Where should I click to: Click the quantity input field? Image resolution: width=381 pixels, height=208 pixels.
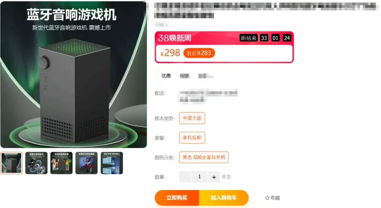pos(199,177)
